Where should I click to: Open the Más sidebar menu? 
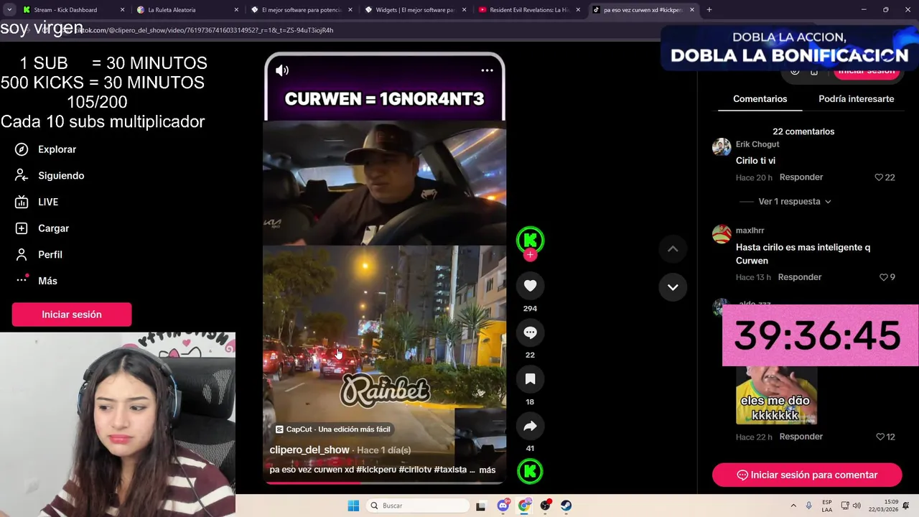(37, 281)
